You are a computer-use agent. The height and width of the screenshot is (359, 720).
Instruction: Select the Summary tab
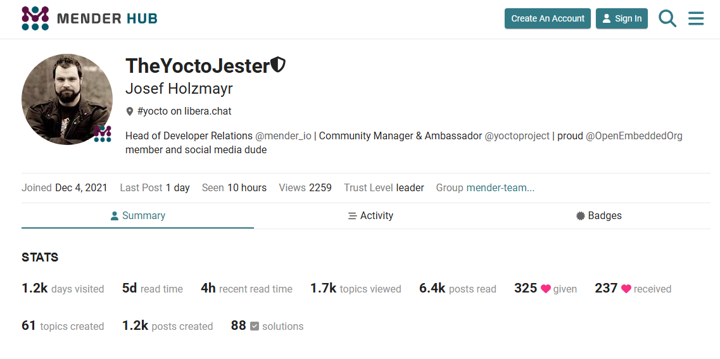tap(137, 216)
